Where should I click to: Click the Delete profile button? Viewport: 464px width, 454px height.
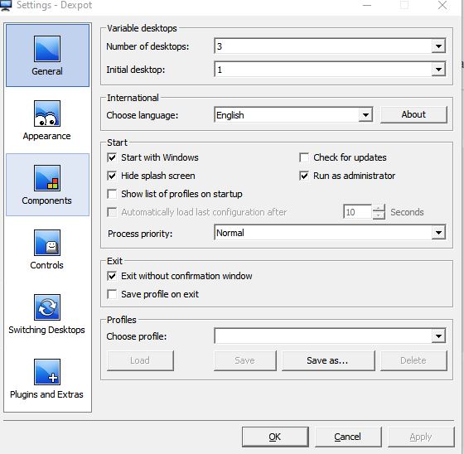click(x=413, y=360)
